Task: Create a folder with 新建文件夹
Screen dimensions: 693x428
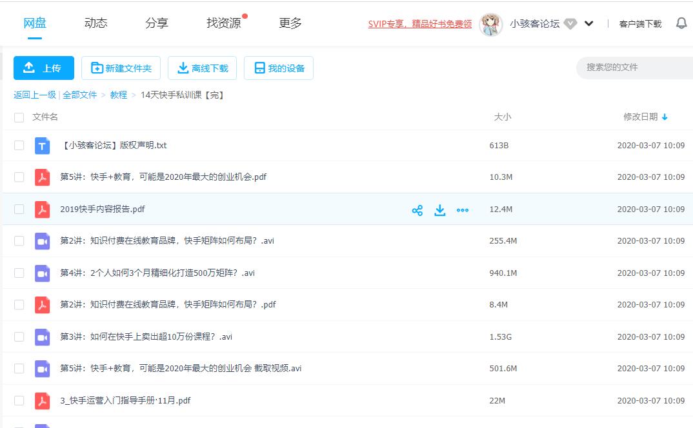Action: coord(121,68)
